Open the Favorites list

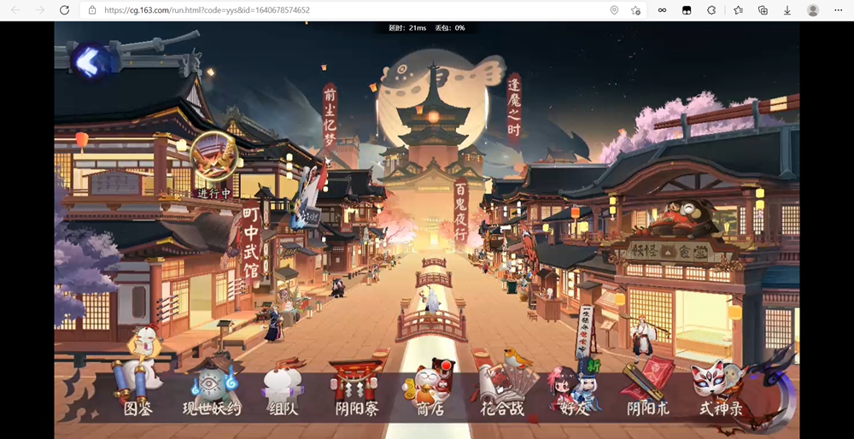tap(738, 9)
